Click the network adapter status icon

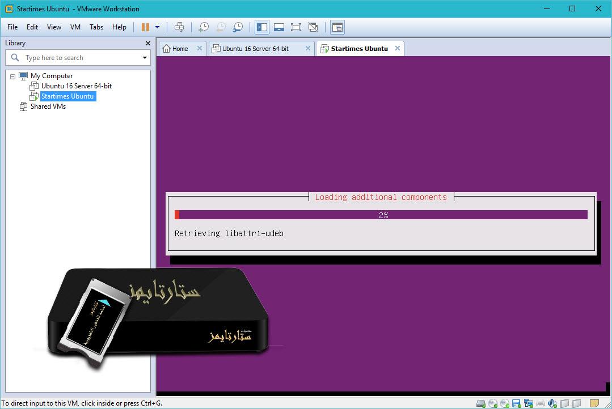529,403
